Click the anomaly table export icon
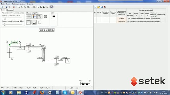170x95 pixels. click(105, 7)
